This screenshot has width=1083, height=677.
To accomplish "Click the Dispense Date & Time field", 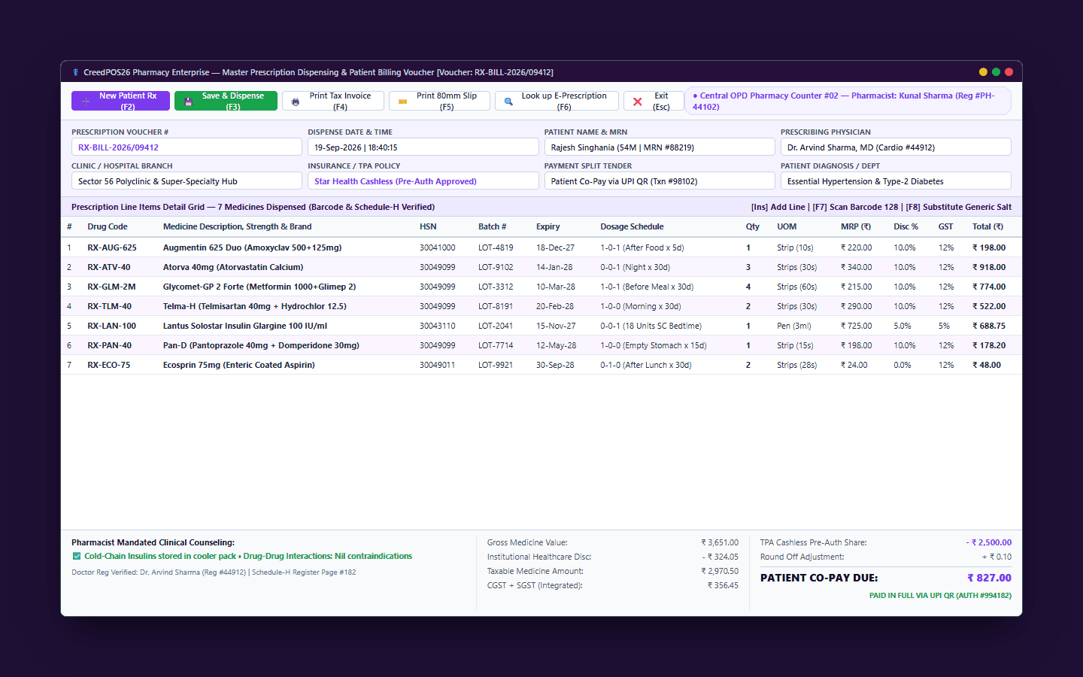I will (x=423, y=147).
